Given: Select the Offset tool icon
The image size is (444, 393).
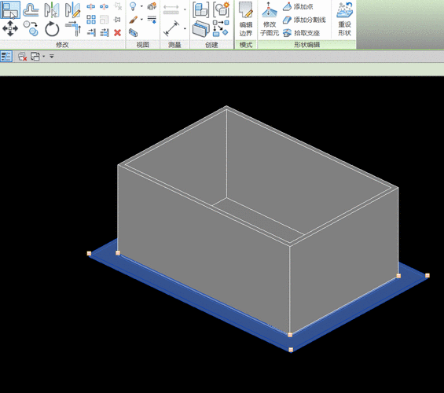Looking at the screenshot, I should pos(31,9).
